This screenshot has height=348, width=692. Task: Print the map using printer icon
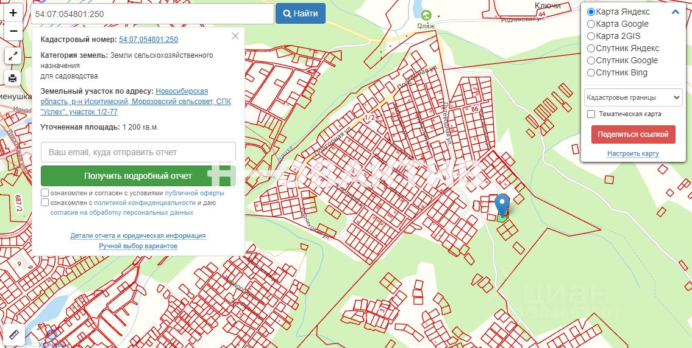pyautogui.click(x=13, y=78)
